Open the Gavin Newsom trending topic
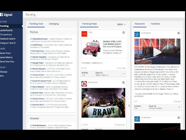This screenshot has width=186, height=140. (x=38, y=87)
